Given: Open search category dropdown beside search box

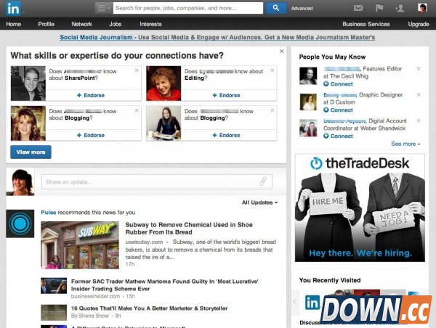Looking at the screenshot, I should (104, 8).
